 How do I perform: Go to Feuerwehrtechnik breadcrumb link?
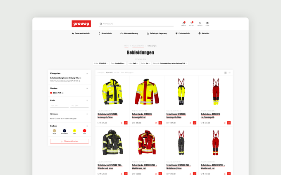click(x=138, y=46)
